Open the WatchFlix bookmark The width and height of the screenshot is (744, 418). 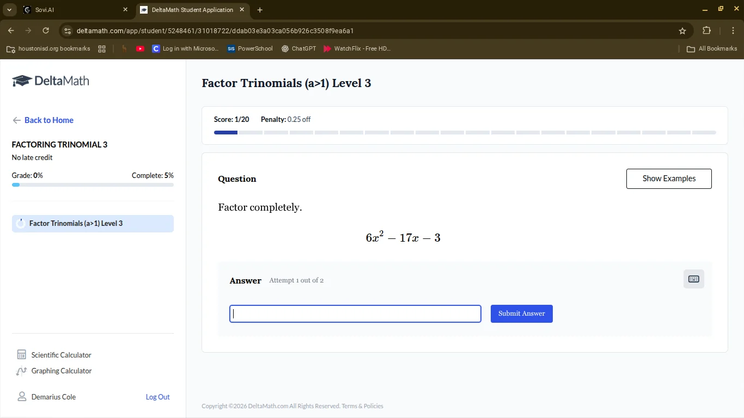[357, 48]
